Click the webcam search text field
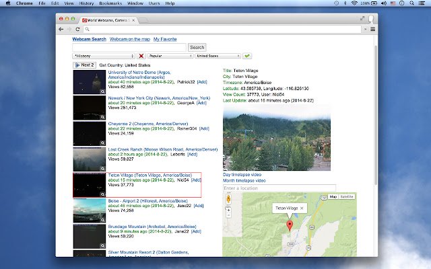Viewport: 431px width, 269px height. click(x=129, y=48)
